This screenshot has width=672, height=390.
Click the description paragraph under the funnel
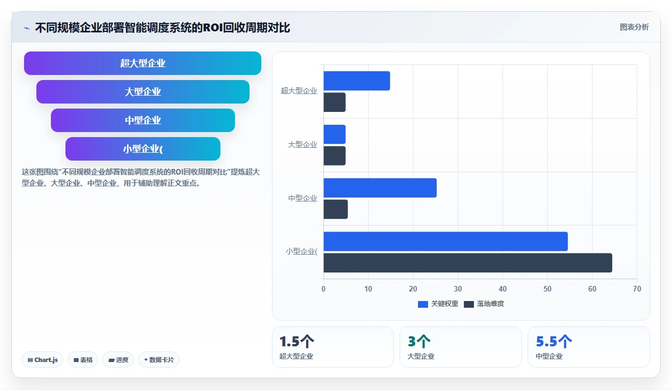(141, 177)
